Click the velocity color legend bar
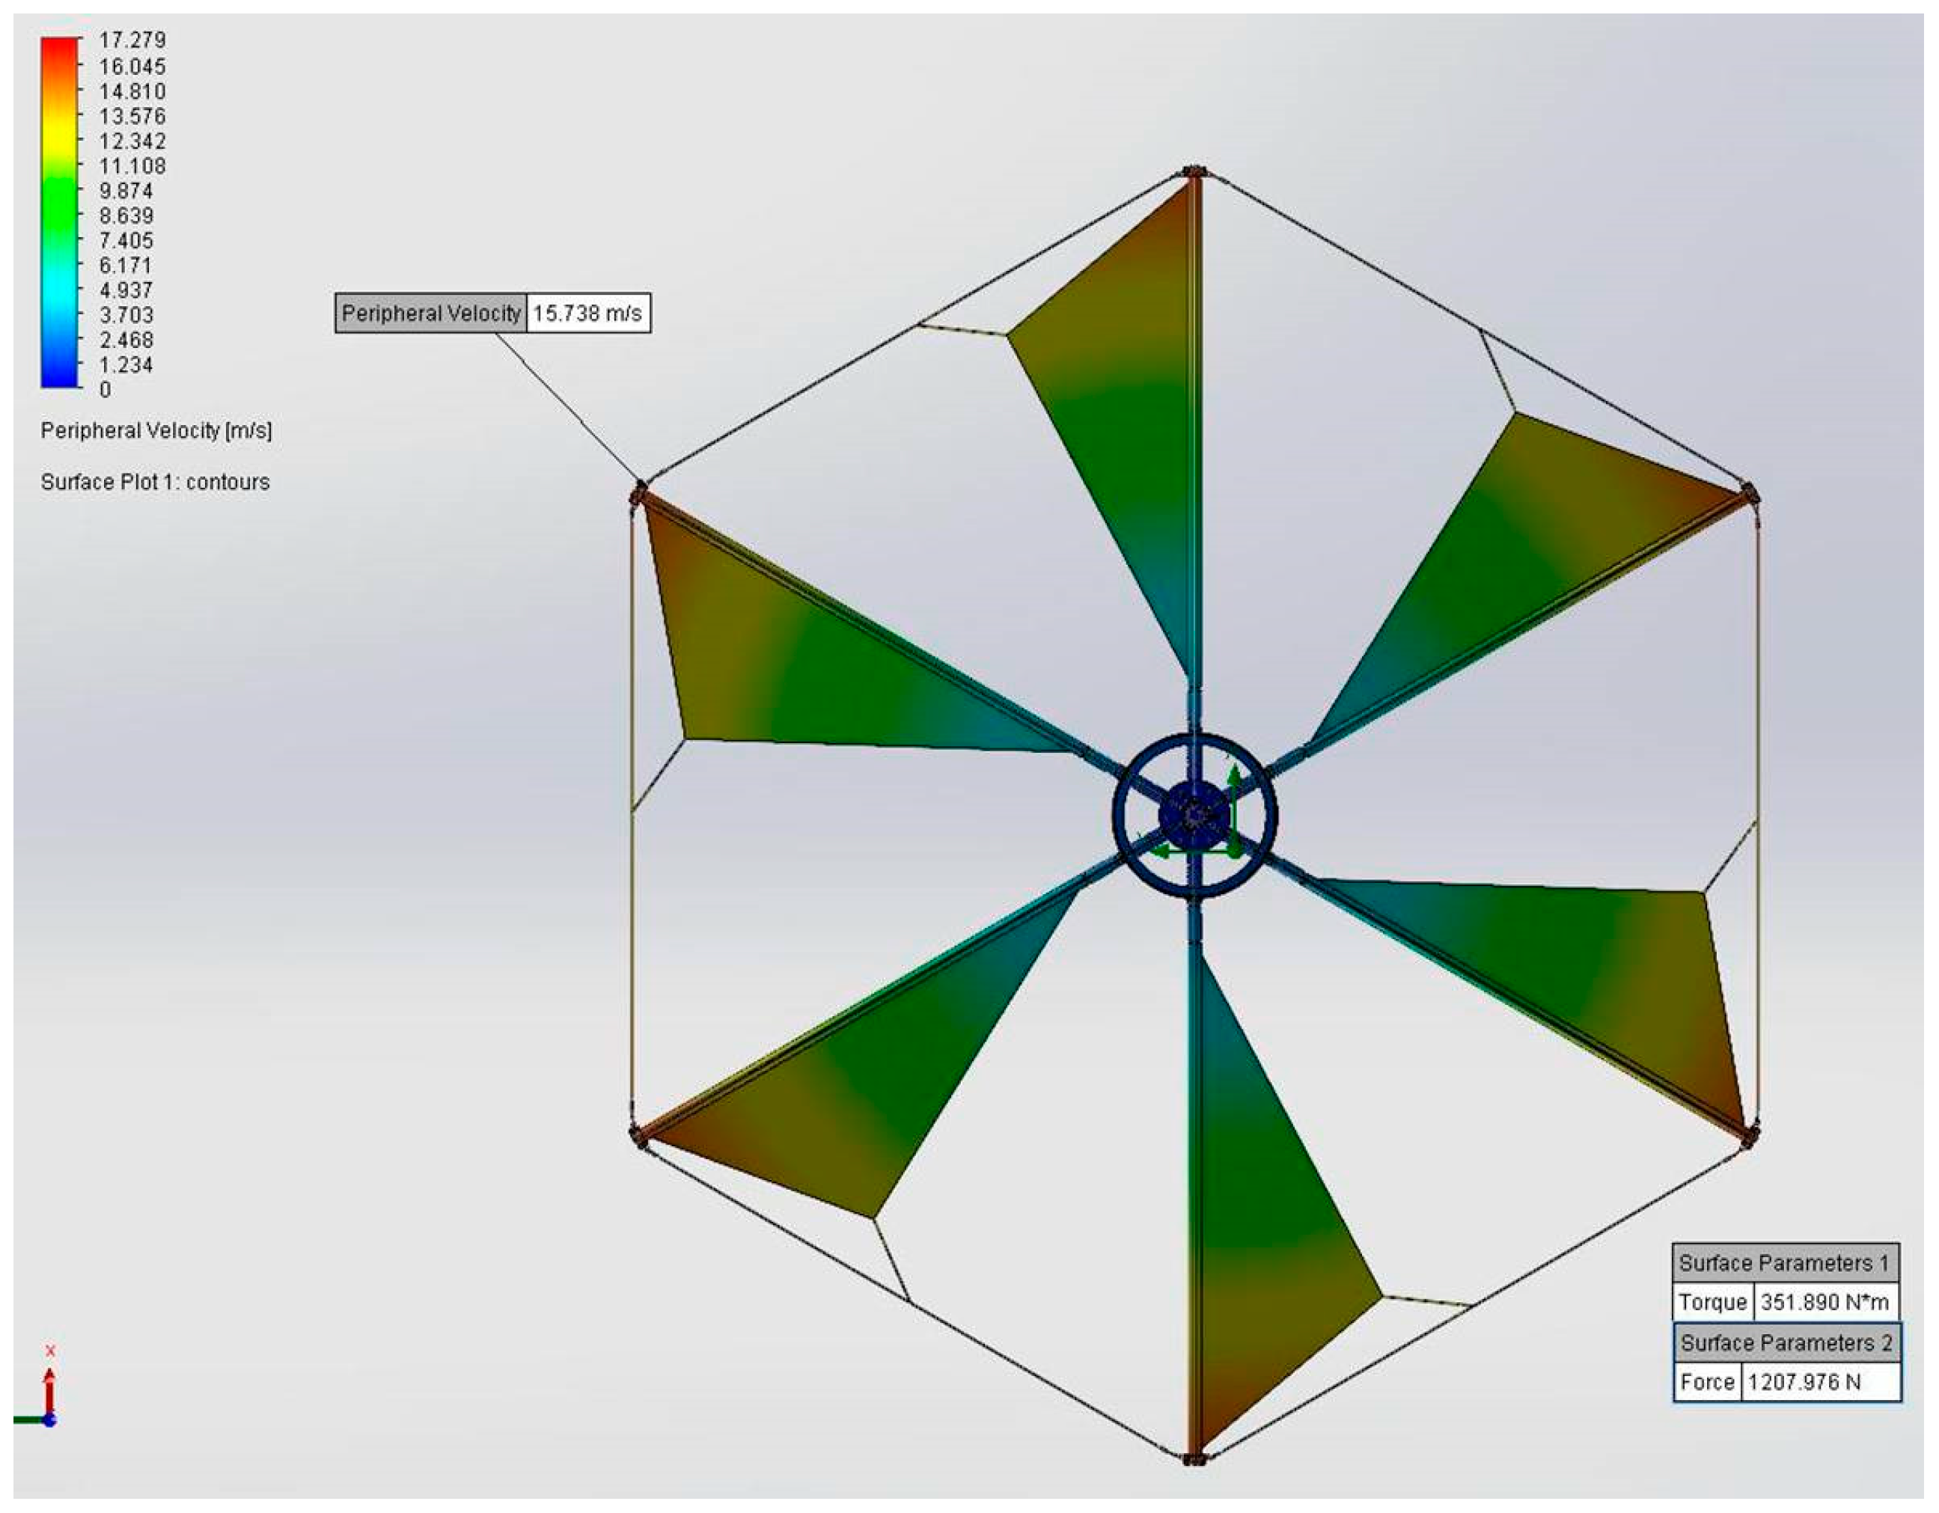 click(58, 213)
